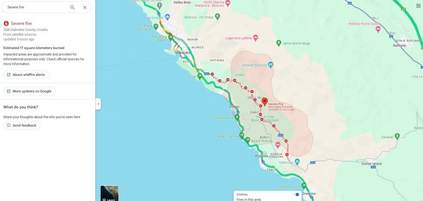Open the Layers map thumbnail
423x201 pixels.
[110, 193]
